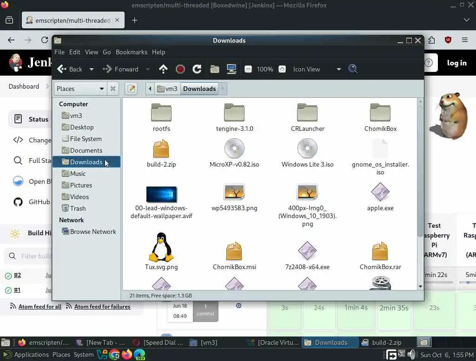476x361 pixels.
Task: Open the File menu in Downloads window
Action: (x=59, y=52)
